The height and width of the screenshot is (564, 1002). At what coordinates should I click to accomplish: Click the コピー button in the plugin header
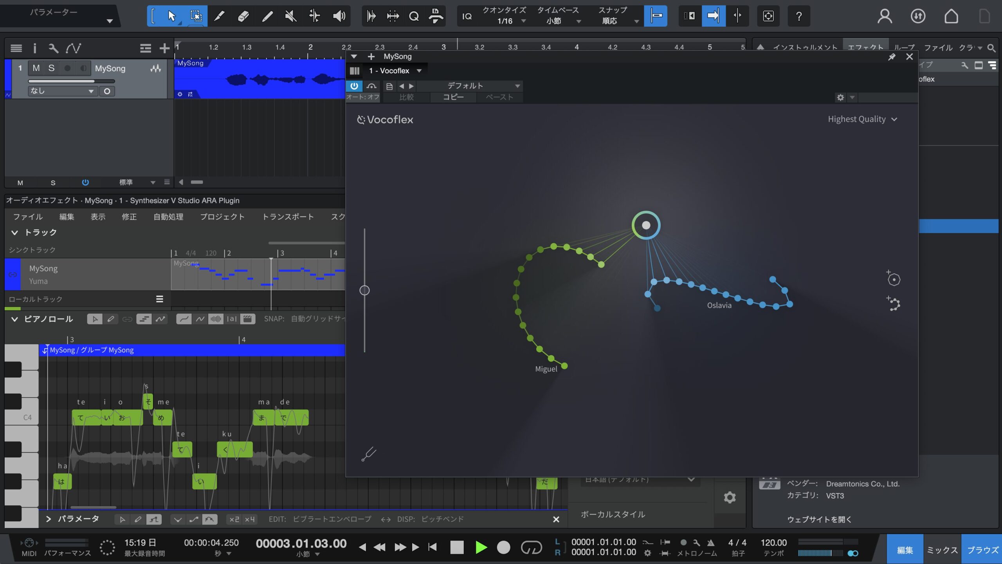coord(453,97)
